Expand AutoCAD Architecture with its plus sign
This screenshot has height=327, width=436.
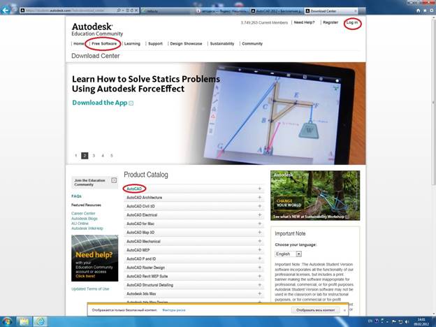coord(259,198)
